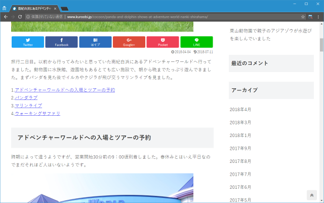
Task: Open the パンダラブ table of contents link
Action: 26,97
